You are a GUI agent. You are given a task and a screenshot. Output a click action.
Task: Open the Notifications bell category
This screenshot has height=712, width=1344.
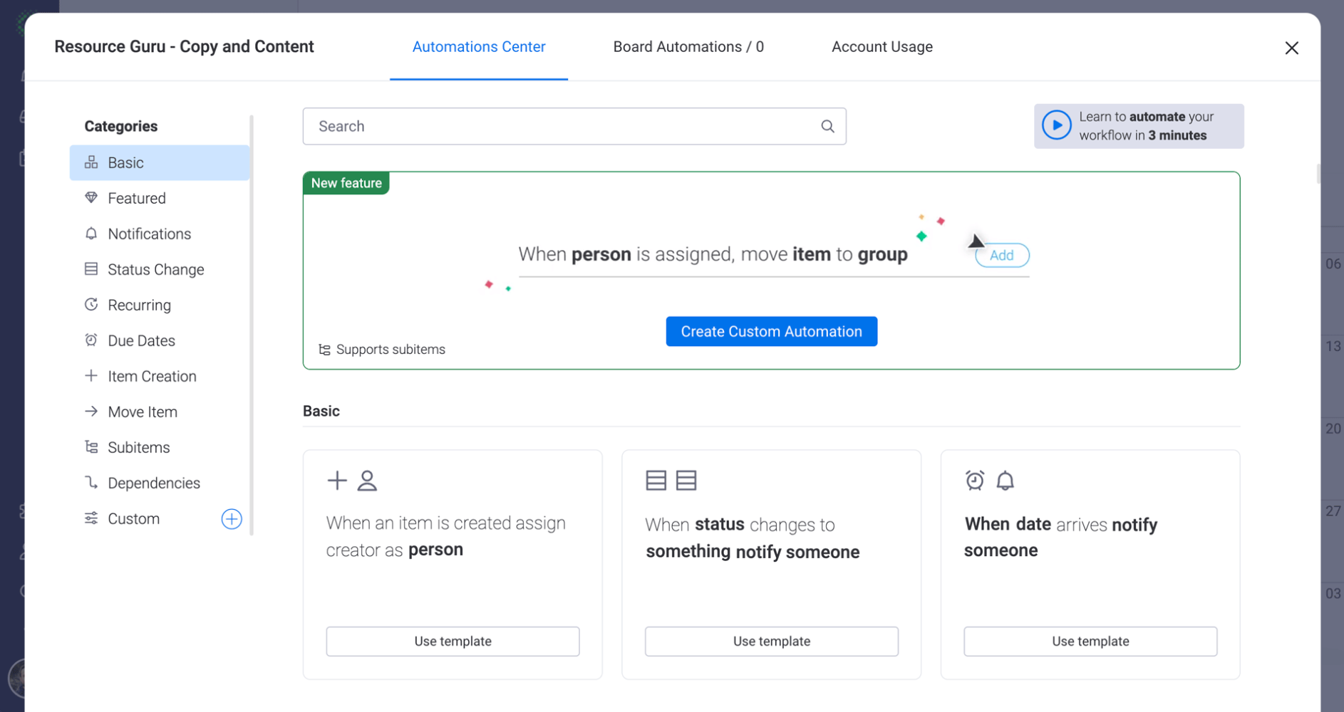click(91, 234)
